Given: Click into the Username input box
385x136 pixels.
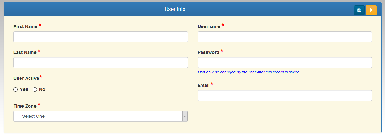Looking at the screenshot, I should pyautogui.click(x=285, y=37).
